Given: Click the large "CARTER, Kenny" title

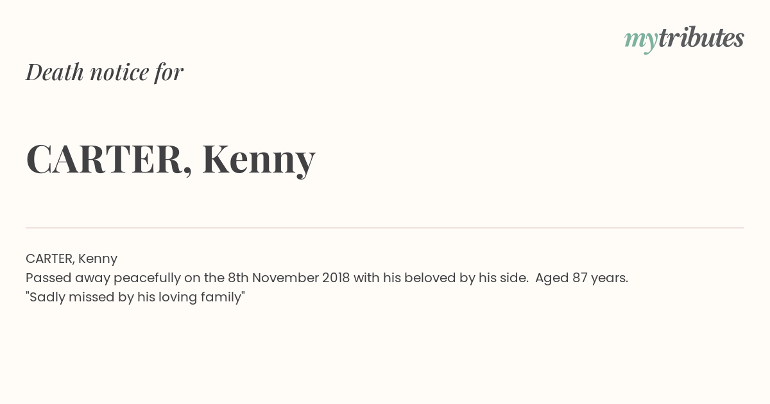Looking at the screenshot, I should point(171,160).
